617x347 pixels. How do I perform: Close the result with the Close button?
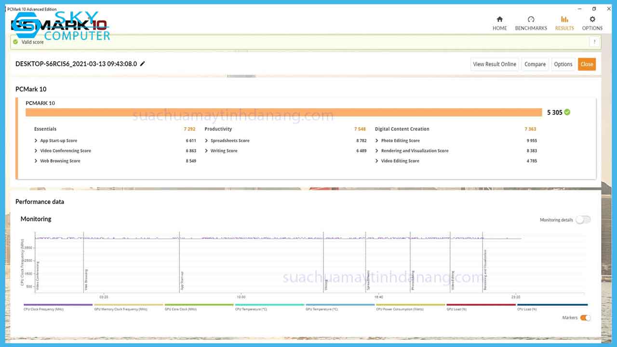click(x=587, y=64)
